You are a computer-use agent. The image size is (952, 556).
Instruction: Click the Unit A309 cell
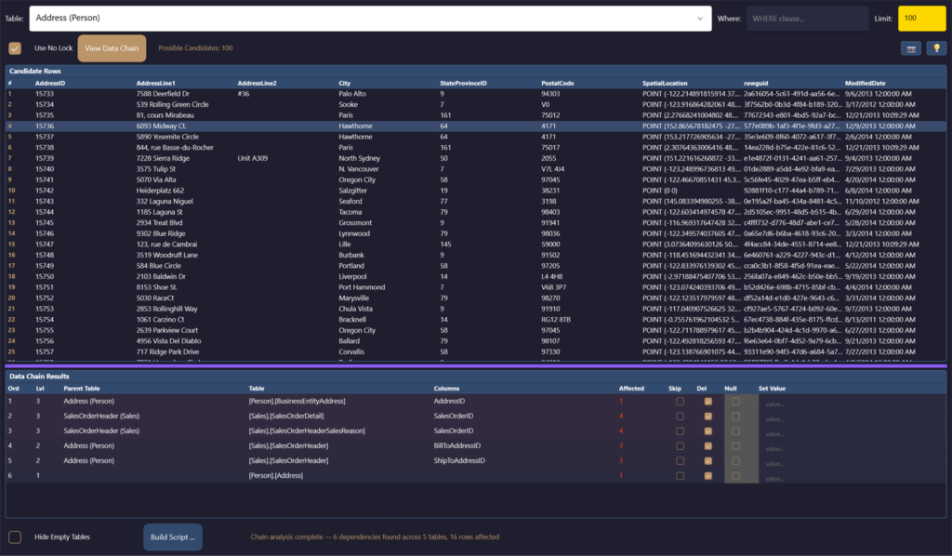pyautogui.click(x=253, y=158)
